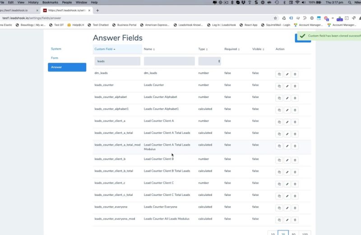The image size is (361, 235).
Task: Select the Answer fields section
Action: pos(67,67)
